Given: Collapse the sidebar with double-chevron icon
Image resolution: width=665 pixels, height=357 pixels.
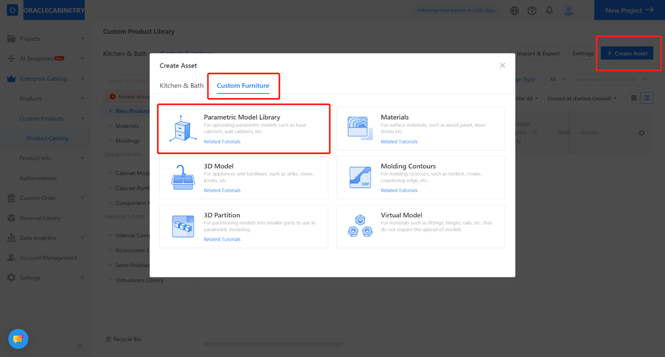Looking at the screenshot, I should point(80,346).
